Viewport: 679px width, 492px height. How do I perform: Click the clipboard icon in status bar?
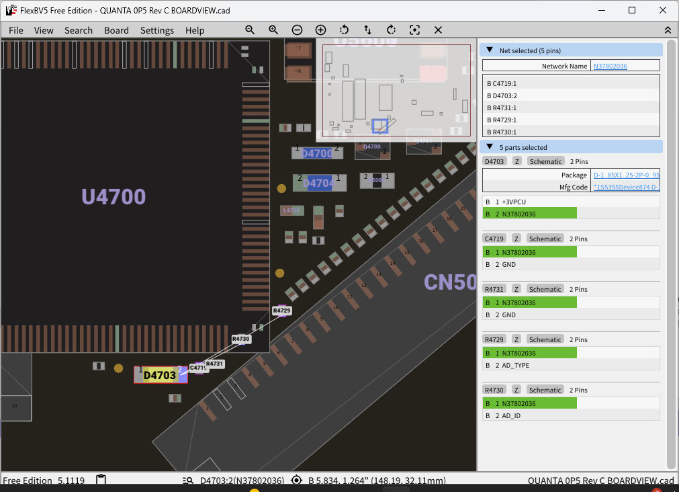101,480
